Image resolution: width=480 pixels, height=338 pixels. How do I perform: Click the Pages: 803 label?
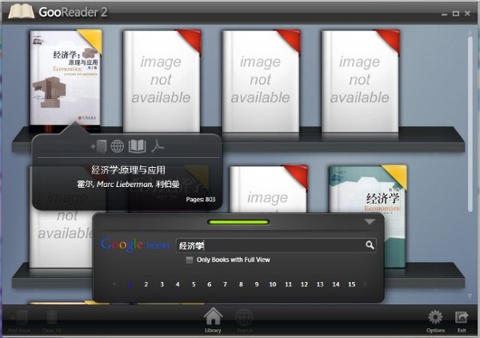tap(201, 200)
